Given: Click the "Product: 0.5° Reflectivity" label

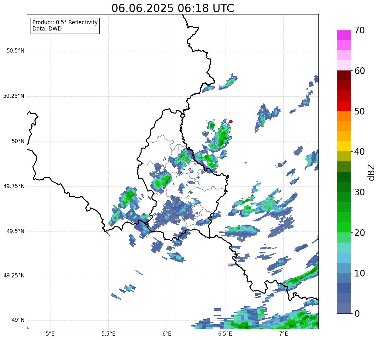Looking at the screenshot, I should [65, 22].
